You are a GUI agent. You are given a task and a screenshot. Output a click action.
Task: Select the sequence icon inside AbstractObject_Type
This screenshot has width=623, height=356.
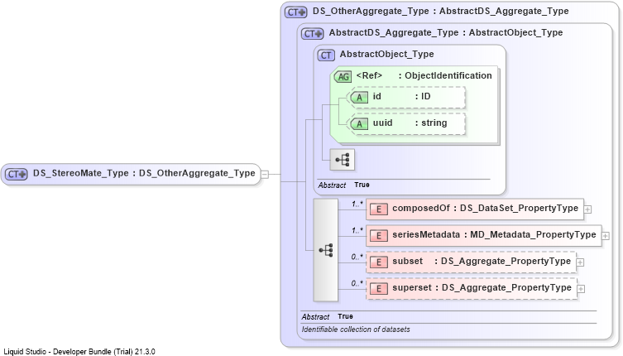click(342, 160)
